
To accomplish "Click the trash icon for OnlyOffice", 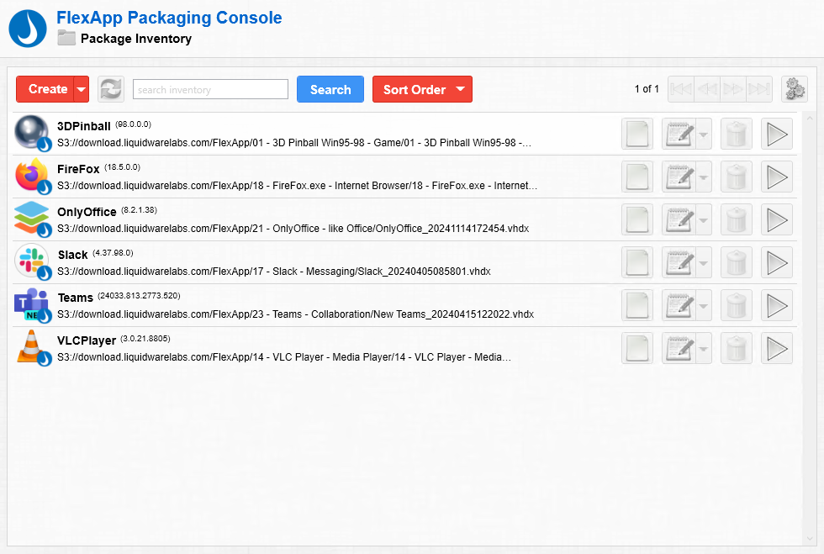I will tap(736, 220).
